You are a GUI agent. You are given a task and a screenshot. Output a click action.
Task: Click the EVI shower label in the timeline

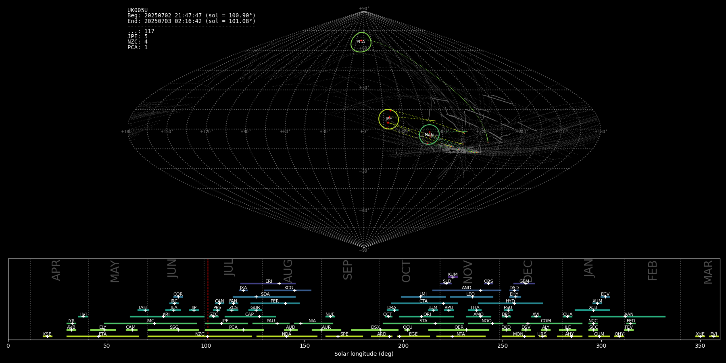713,334
